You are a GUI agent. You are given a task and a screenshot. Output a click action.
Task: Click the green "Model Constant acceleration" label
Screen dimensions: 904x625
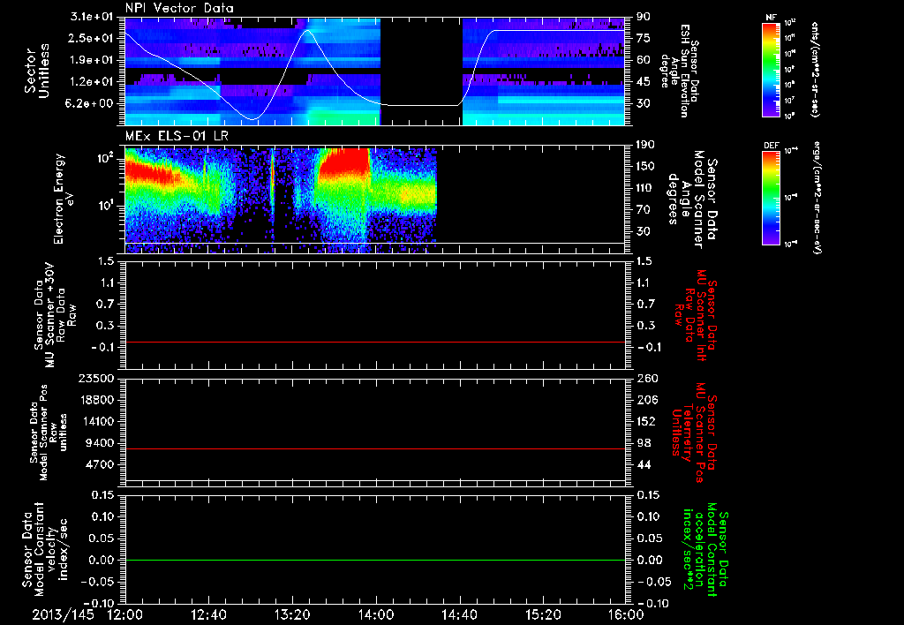(x=705, y=549)
